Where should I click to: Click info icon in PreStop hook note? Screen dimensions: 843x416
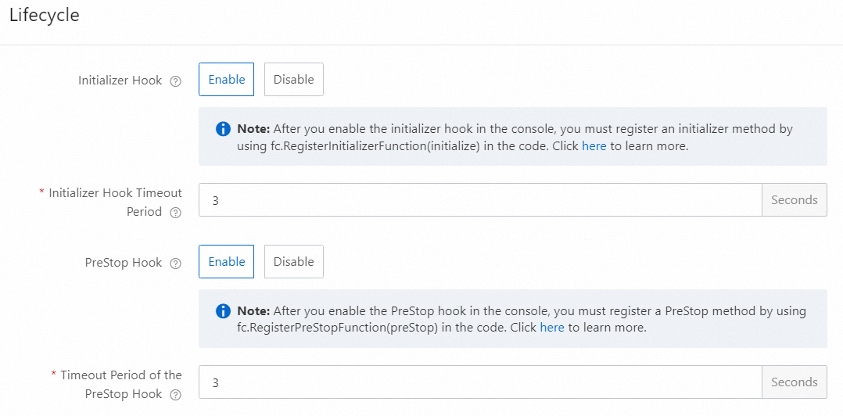pyautogui.click(x=223, y=311)
